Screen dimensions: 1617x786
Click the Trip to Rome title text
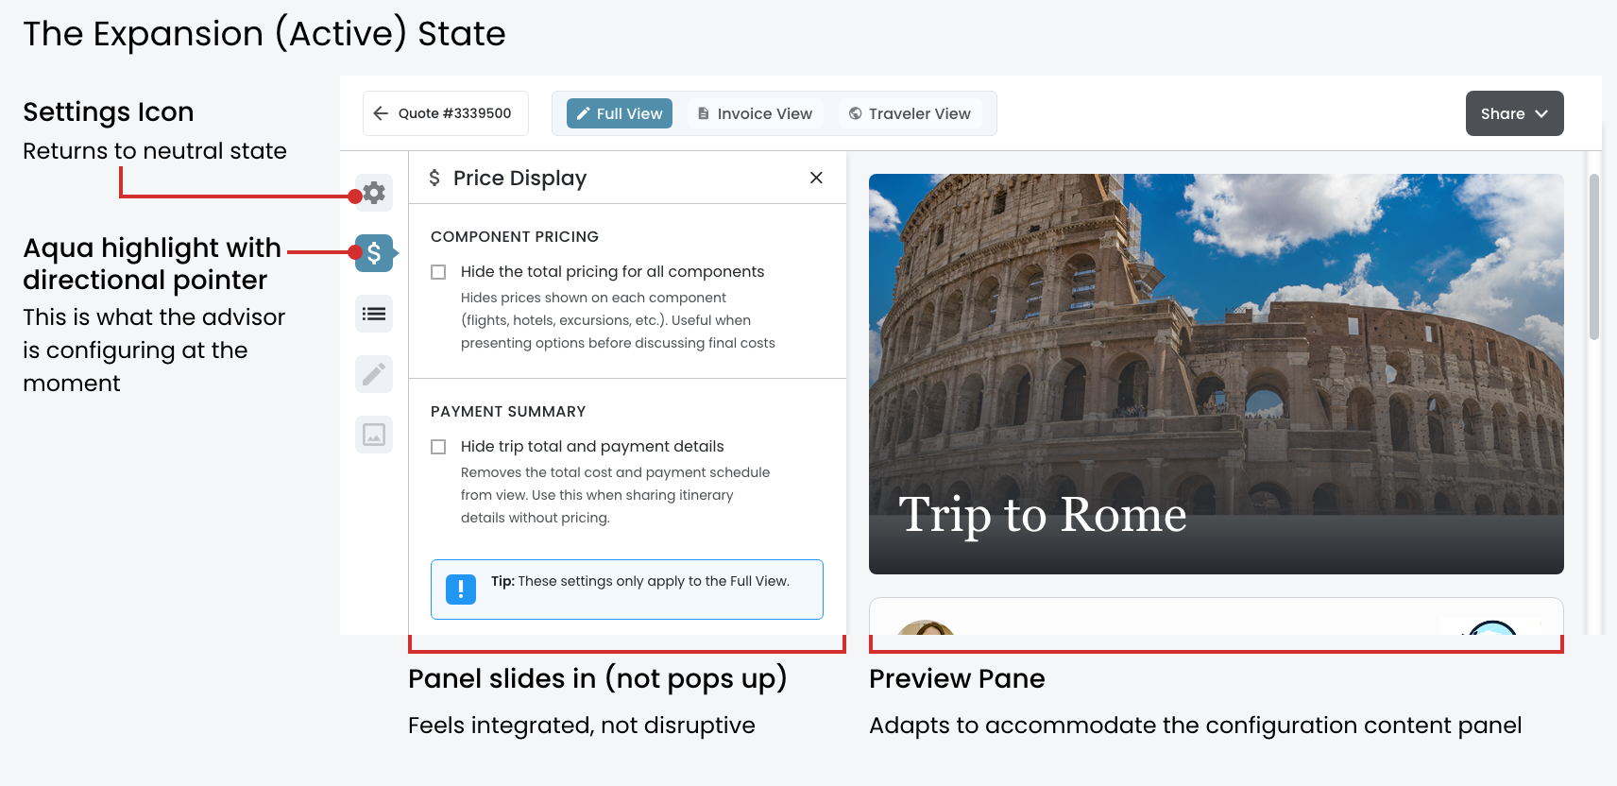[x=1042, y=515]
